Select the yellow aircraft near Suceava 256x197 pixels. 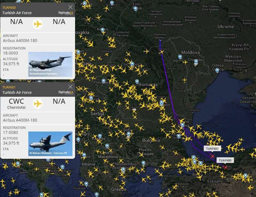[161, 52]
